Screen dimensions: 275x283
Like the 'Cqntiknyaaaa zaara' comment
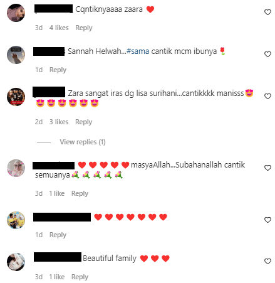click(x=267, y=12)
